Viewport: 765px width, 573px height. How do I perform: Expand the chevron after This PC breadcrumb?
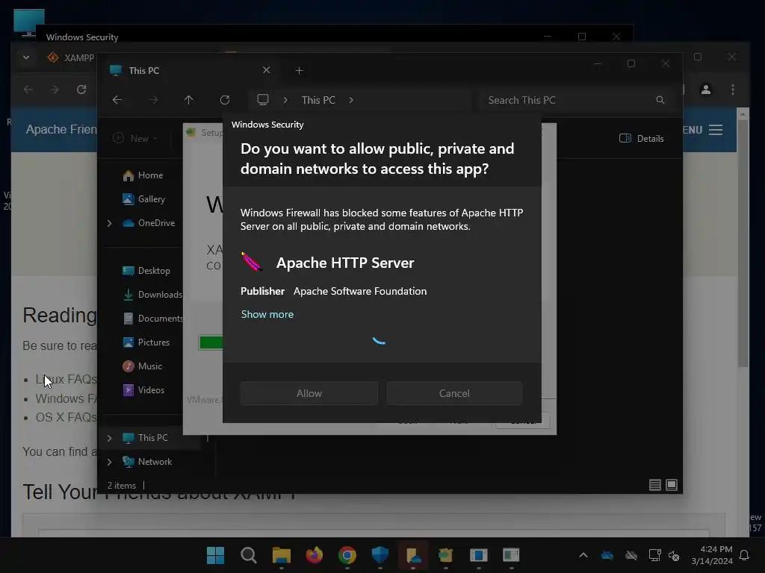(x=351, y=100)
